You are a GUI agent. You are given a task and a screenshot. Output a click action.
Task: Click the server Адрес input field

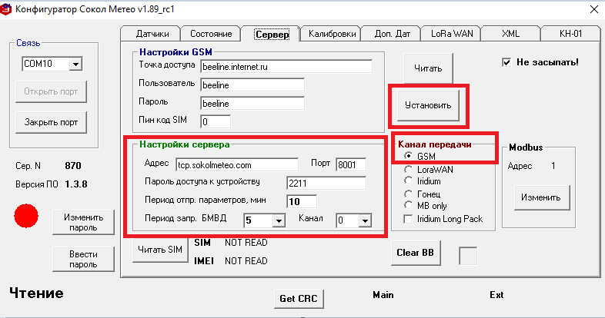(237, 165)
